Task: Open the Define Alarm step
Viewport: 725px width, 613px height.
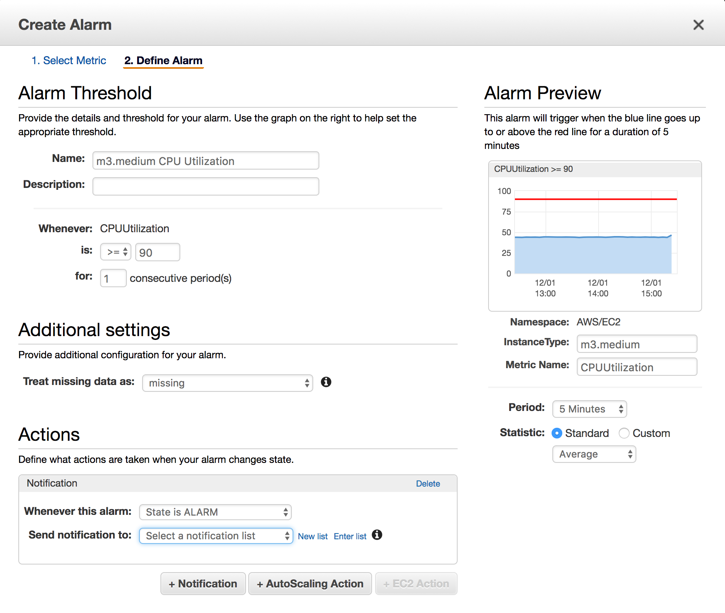Action: pos(163,60)
